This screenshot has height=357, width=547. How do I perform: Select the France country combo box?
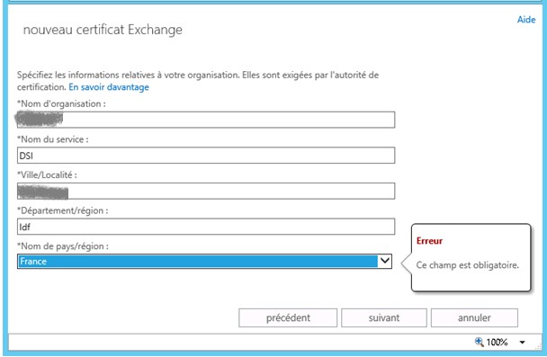pyautogui.click(x=204, y=261)
